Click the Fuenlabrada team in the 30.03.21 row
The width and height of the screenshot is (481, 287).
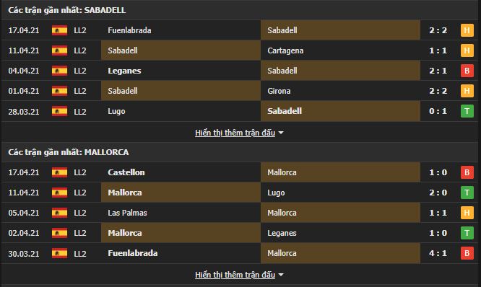click(132, 253)
